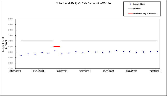
Task: Click the 90.0 label on the vertical axis
Action: click(x=10, y=19)
